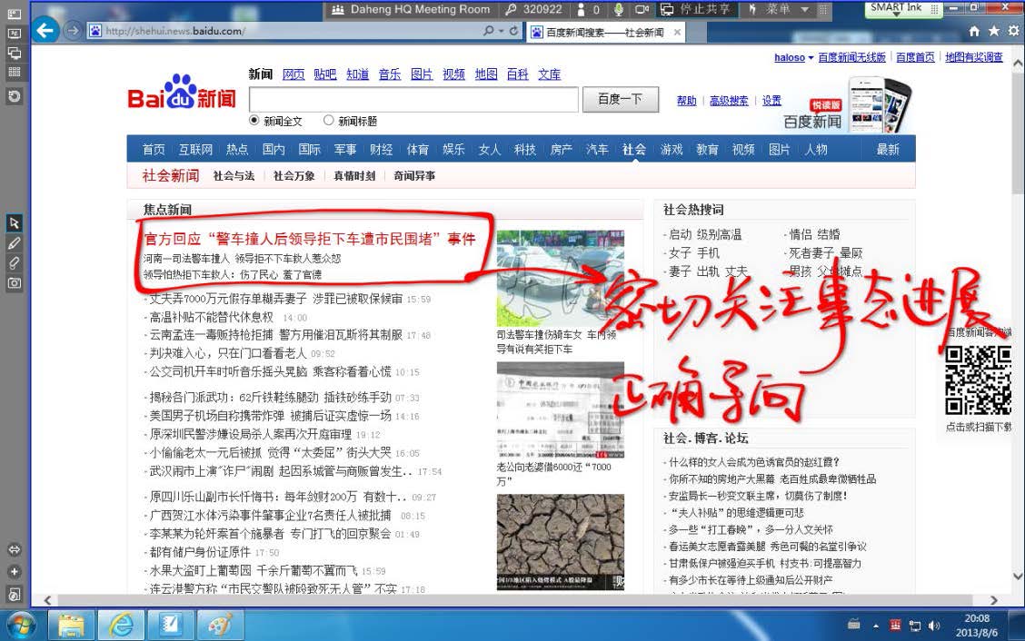
Task: Open the Paint palette taskbar icon
Action: point(220,626)
